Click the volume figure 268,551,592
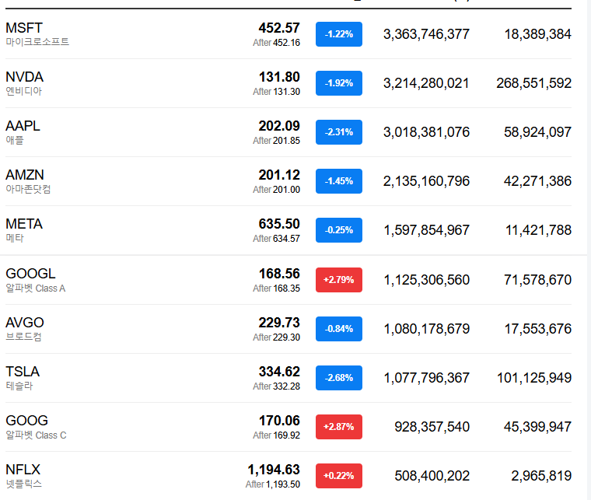Viewport: 591px width, 500px height. (x=533, y=83)
